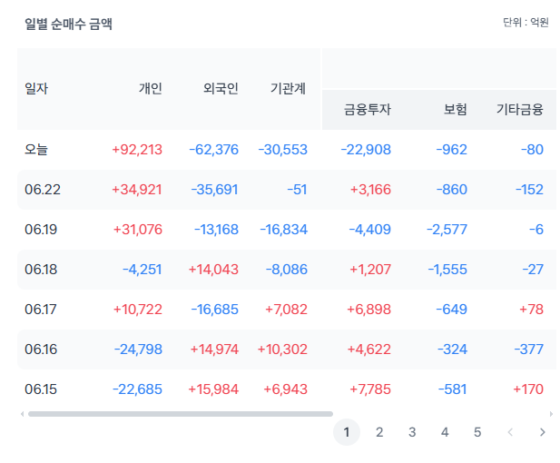The height and width of the screenshot is (463, 560).
Task: Click the previous page arrow
Action: point(510,432)
